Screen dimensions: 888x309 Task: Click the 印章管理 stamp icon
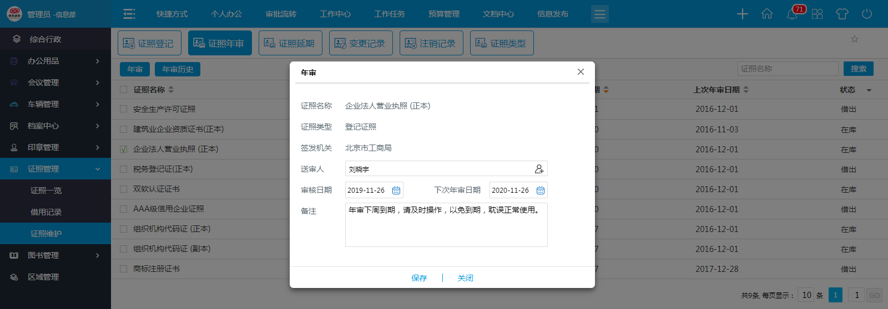click(14, 147)
